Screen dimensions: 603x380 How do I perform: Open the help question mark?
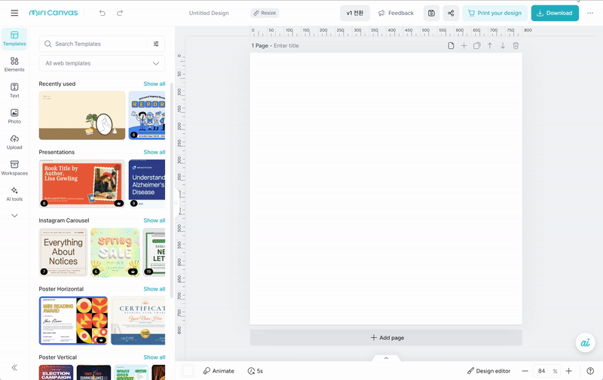tap(590, 371)
